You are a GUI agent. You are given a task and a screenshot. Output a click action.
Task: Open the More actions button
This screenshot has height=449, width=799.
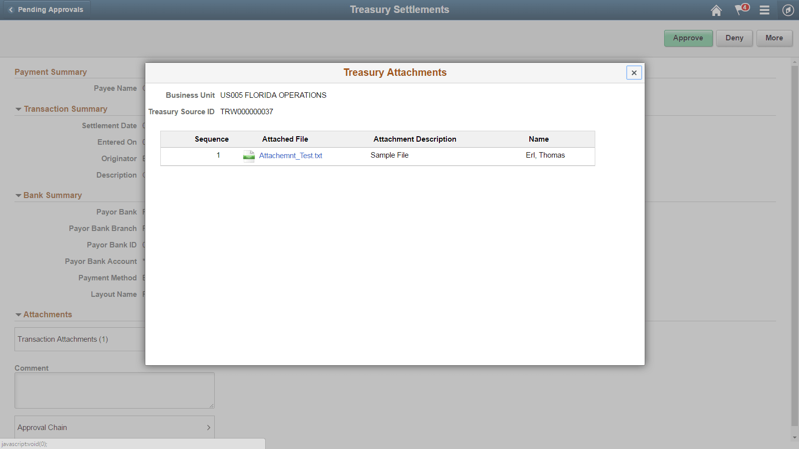coord(774,38)
